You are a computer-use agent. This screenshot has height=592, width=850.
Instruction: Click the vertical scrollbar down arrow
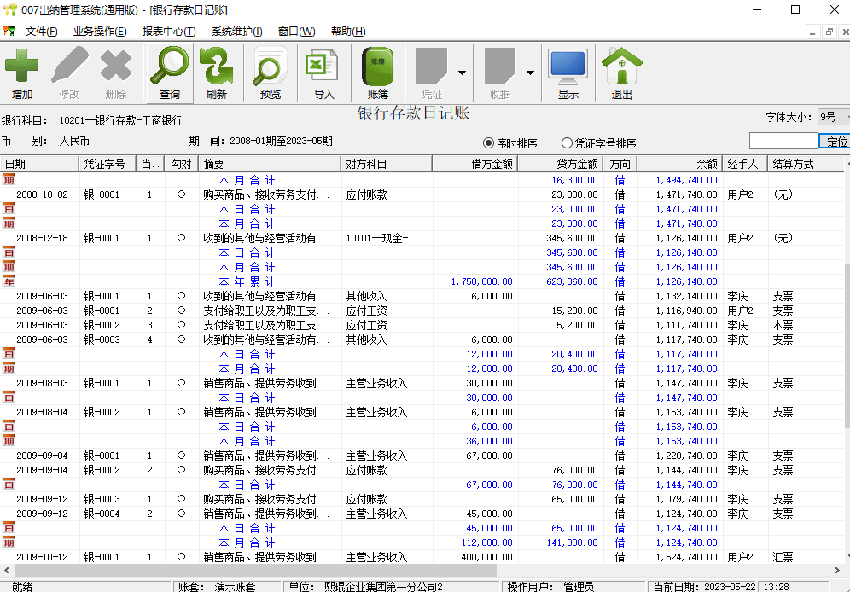pyautogui.click(x=847, y=556)
